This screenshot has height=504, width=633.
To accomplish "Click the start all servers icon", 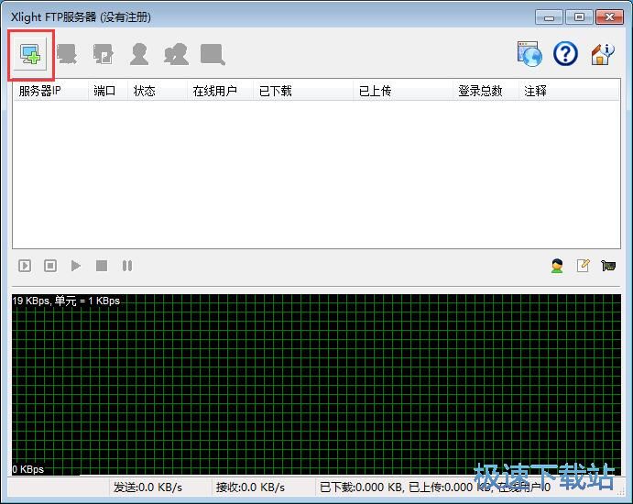I will (x=25, y=266).
